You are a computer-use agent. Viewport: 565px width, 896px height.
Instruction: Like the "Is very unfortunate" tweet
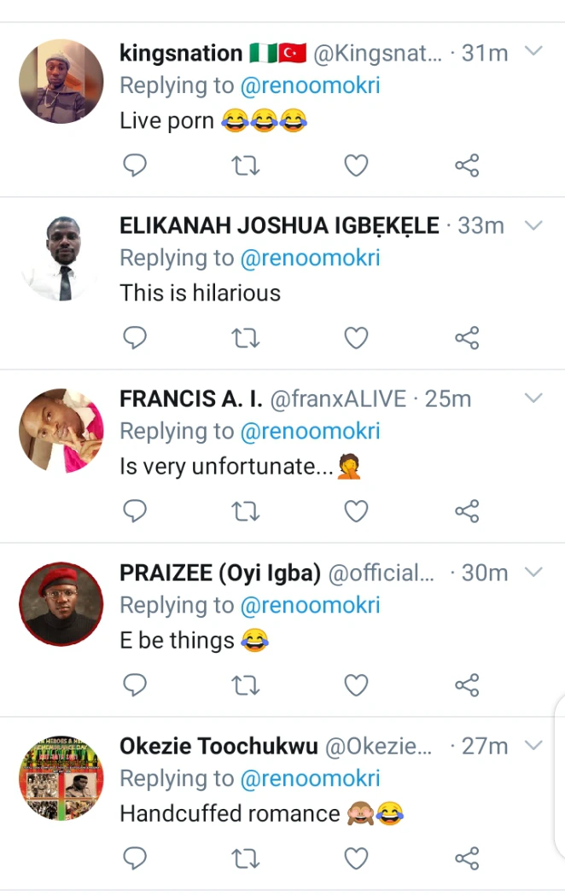(356, 511)
